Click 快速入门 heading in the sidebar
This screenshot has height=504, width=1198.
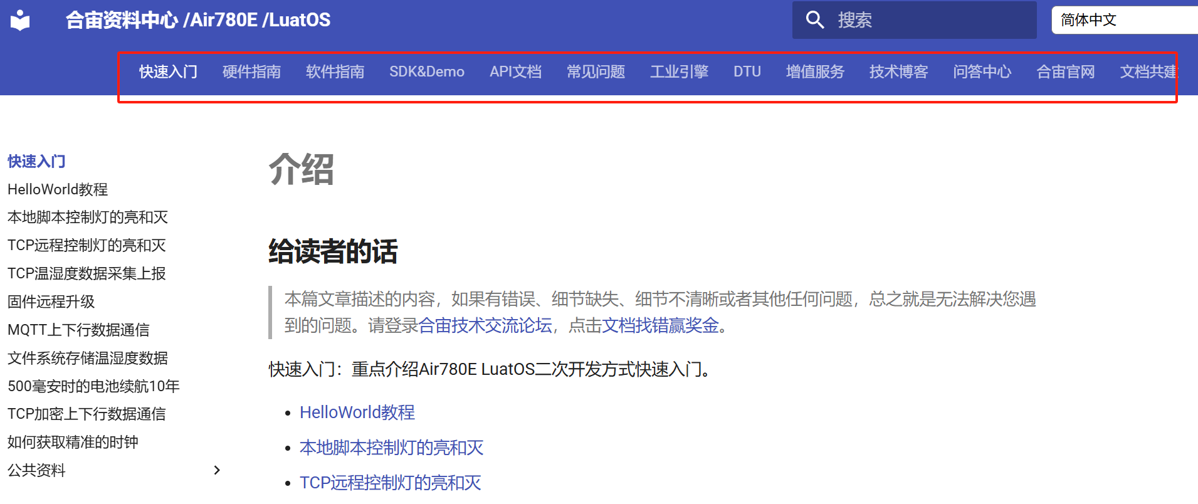coord(36,162)
